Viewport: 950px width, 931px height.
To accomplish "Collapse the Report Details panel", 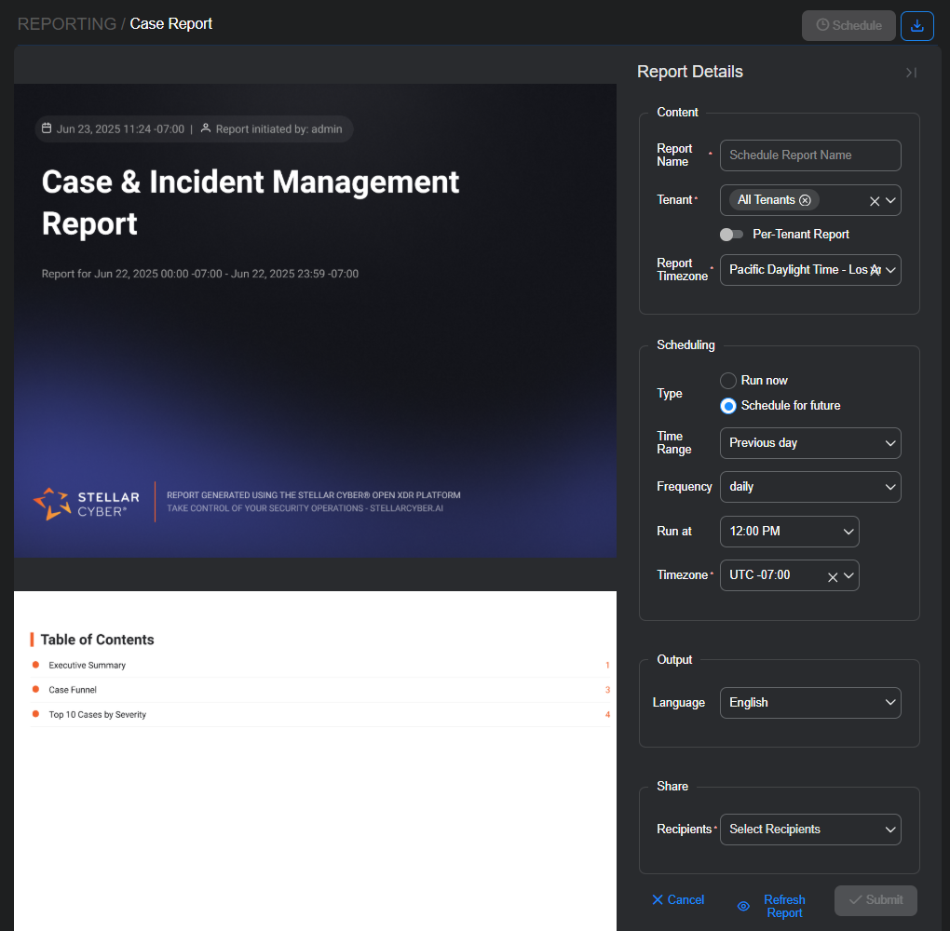I will pyautogui.click(x=910, y=73).
